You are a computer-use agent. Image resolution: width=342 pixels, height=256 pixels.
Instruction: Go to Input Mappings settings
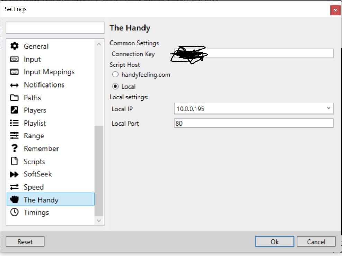pos(51,72)
